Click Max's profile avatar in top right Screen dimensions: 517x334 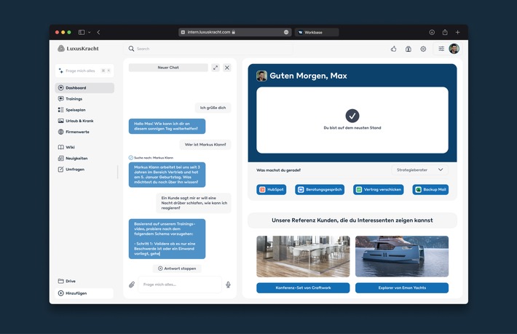pyautogui.click(x=454, y=49)
